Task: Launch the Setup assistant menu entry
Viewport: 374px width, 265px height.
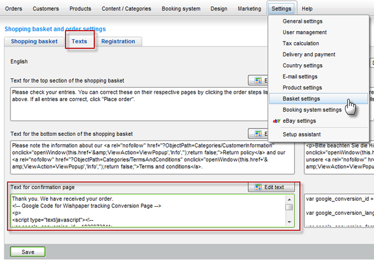Action: (x=302, y=135)
